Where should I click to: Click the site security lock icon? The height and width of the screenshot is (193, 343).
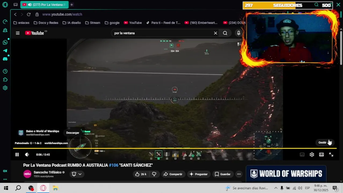(37, 14)
